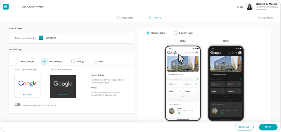Select the Text radio option
Image resolution: width=281 pixels, height=132 pixels.
[x=96, y=62]
